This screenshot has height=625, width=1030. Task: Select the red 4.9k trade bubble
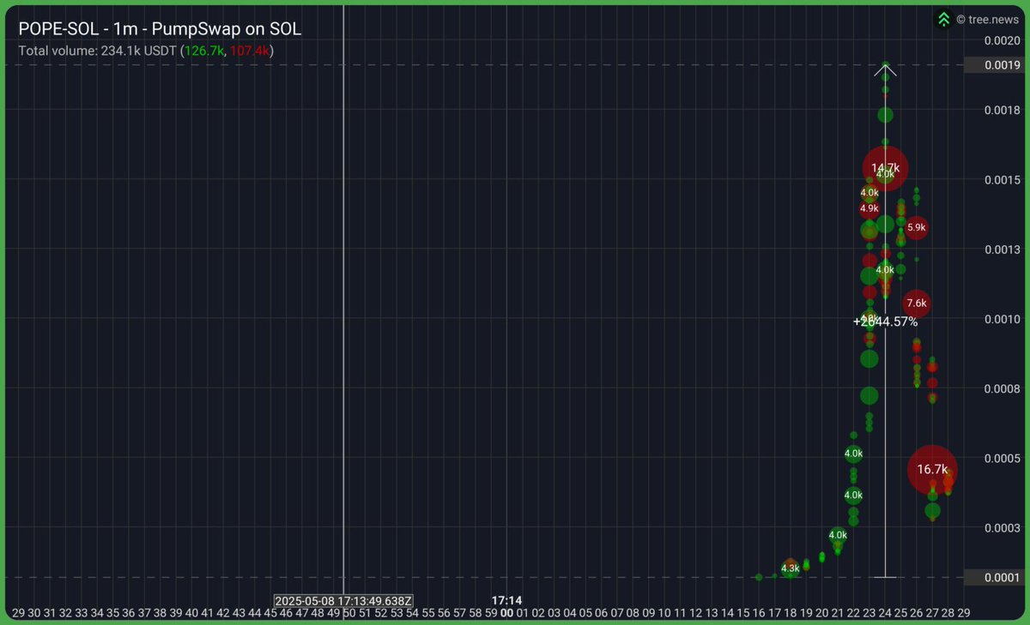coord(869,208)
